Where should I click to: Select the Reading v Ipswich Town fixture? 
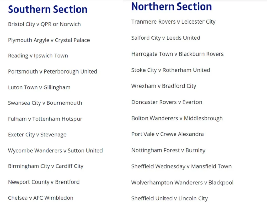click(x=38, y=56)
